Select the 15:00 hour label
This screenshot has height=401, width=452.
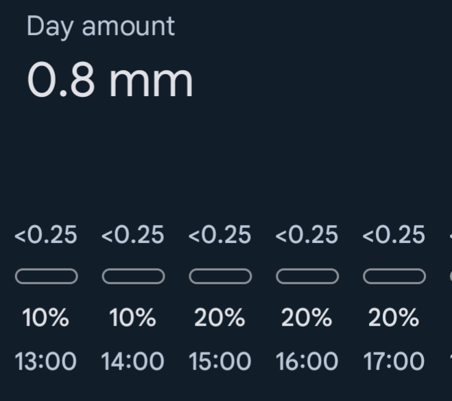click(x=220, y=361)
